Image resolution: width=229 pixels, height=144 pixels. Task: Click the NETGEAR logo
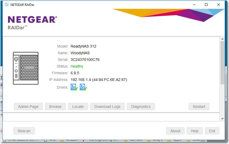[x=32, y=20]
